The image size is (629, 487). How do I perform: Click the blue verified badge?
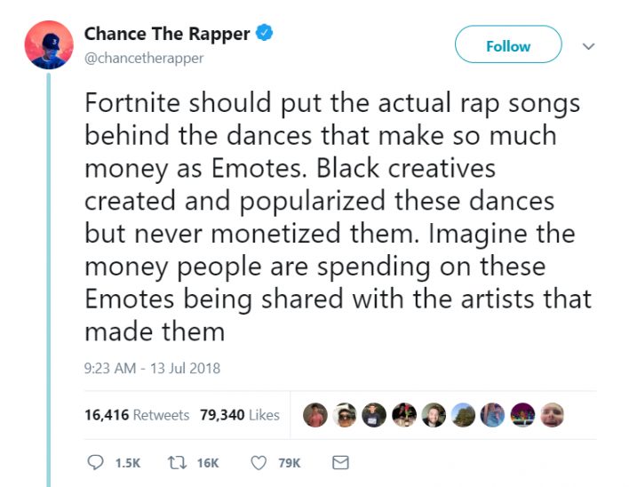pos(265,34)
